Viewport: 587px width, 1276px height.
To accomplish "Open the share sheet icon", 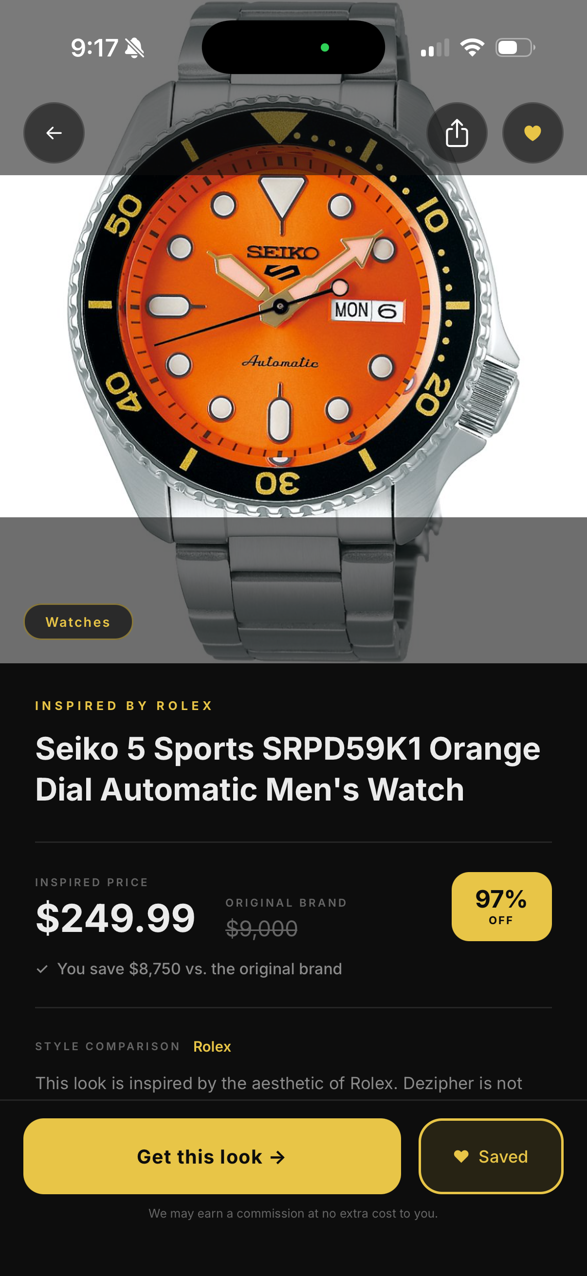I will pyautogui.click(x=457, y=133).
